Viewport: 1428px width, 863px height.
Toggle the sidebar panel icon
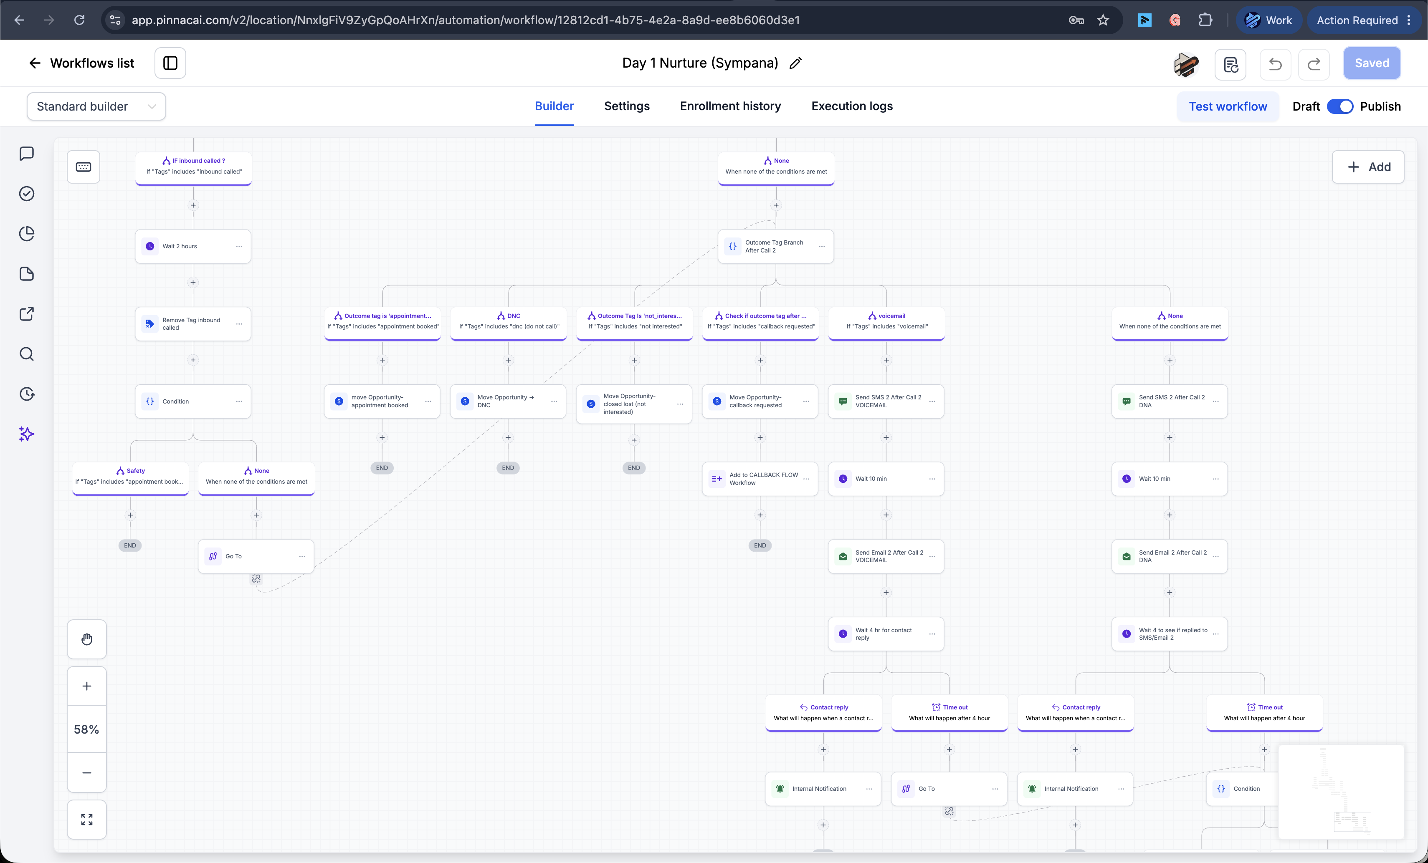(170, 63)
